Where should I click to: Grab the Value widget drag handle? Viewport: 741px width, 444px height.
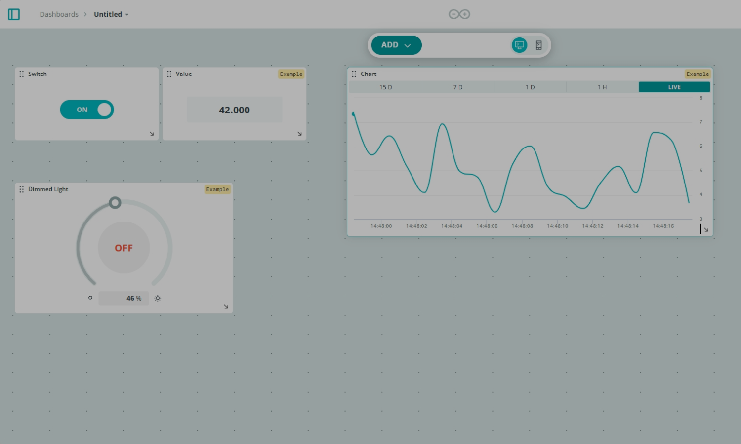[x=169, y=74]
